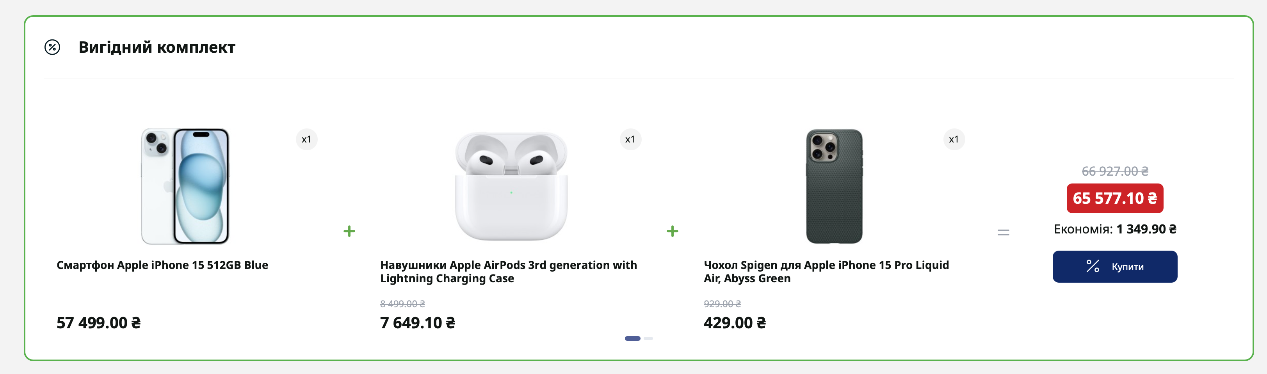Click the iPhone 15 quantity x1 badge
The image size is (1267, 374).
point(306,139)
